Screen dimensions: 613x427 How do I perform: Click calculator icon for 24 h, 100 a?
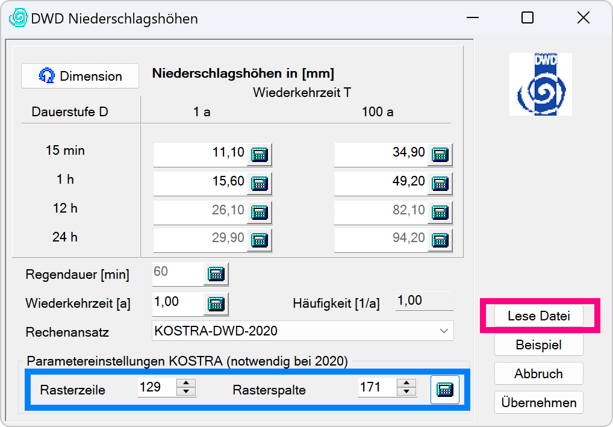coord(440,241)
